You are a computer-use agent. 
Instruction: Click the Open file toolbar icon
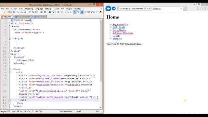7,12
